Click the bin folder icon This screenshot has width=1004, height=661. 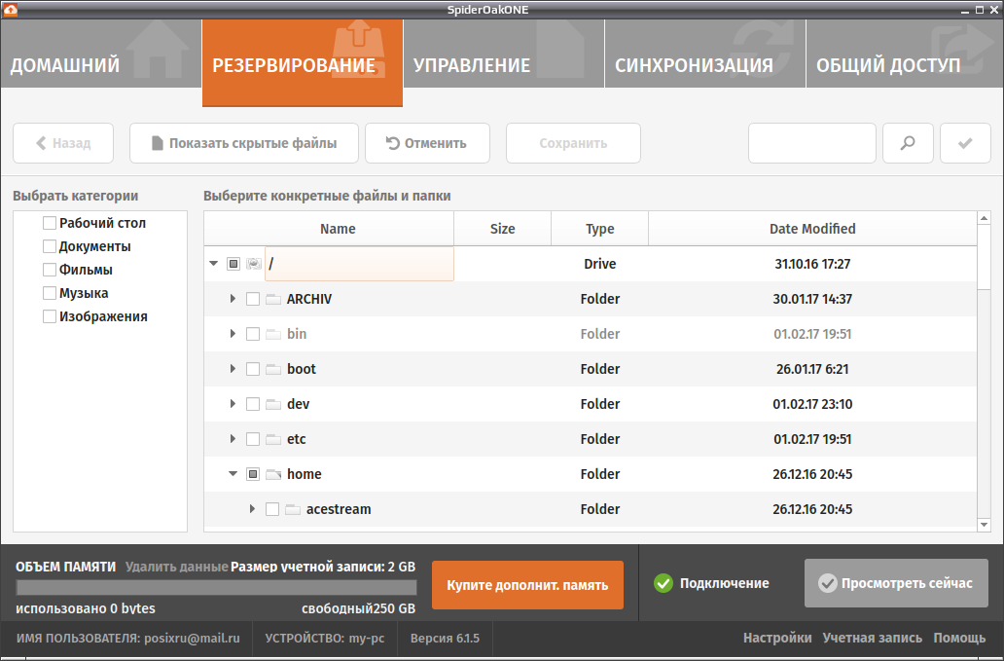coord(273,334)
